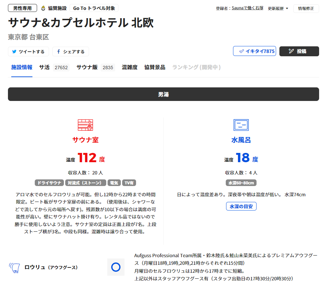Image resolution: width=334 pixels, height=282 pixels.
Task: Click the サウナ室 heading
Action: coord(85,140)
